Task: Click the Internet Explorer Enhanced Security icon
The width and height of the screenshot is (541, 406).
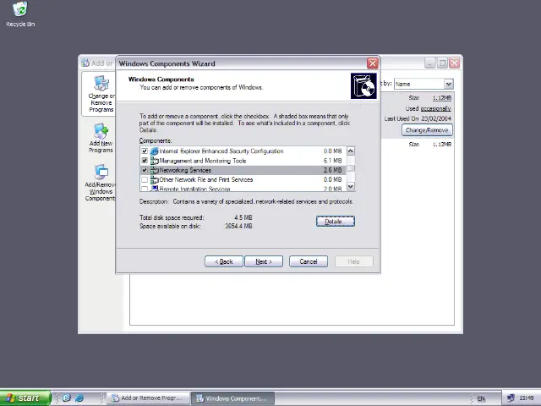Action: 155,151
